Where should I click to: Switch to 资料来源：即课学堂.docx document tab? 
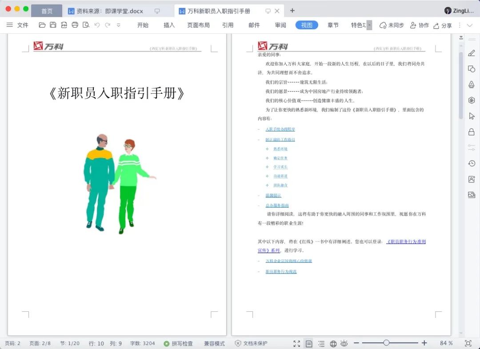pyautogui.click(x=110, y=11)
